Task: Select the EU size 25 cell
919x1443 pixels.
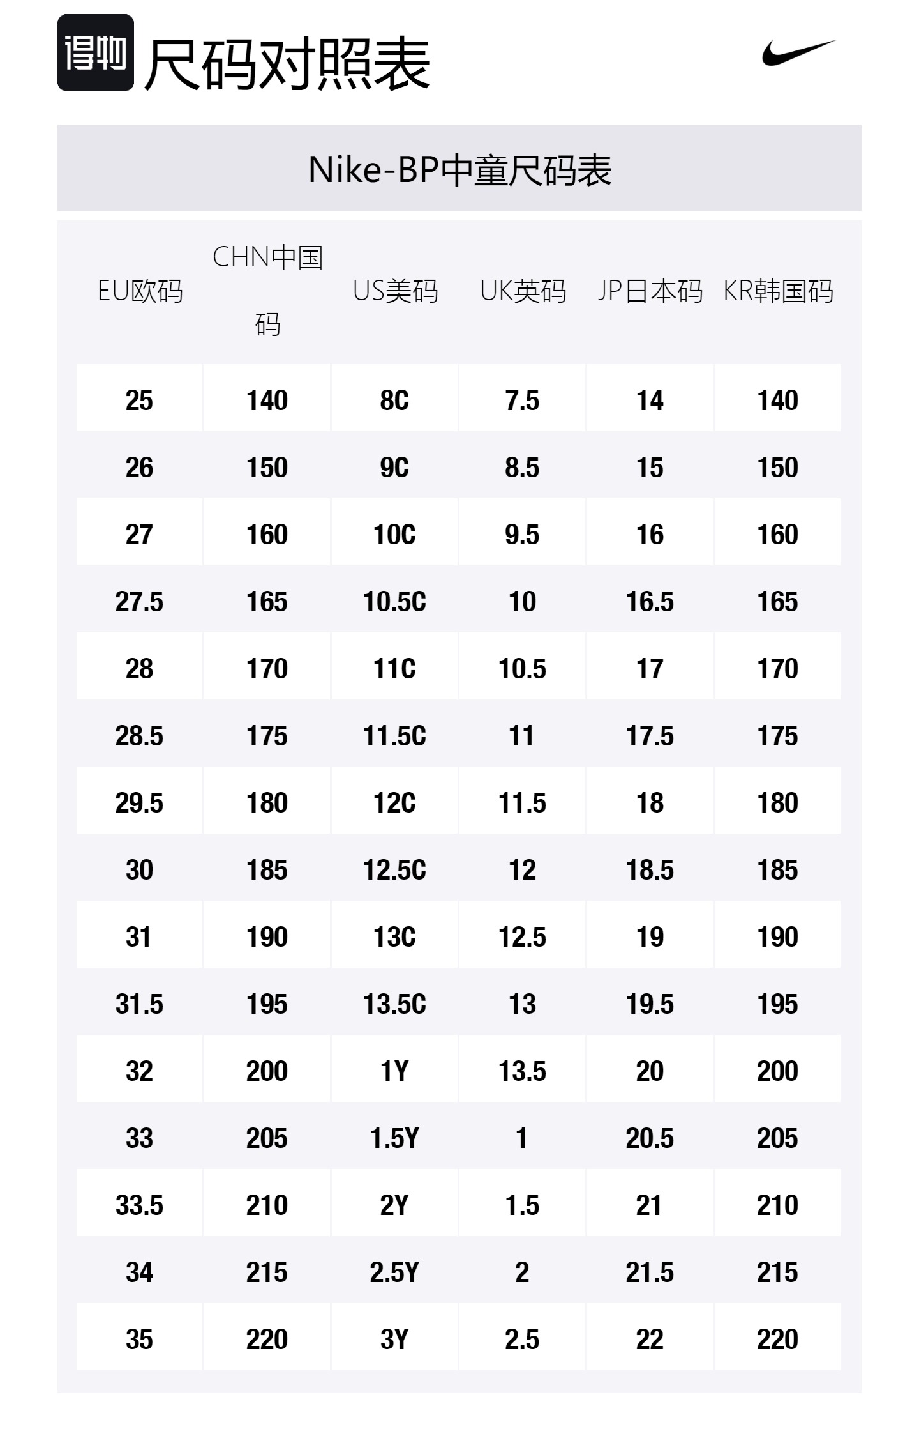Action: [x=139, y=401]
